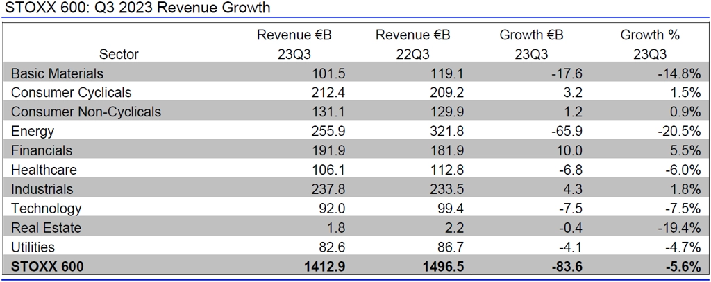711x282 pixels.
Task: Click Real Estate 23Q3 revenue 1.8
Action: [335, 227]
